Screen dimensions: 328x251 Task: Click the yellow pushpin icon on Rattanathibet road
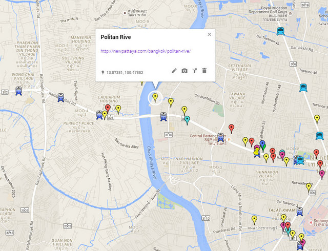click(256, 152)
